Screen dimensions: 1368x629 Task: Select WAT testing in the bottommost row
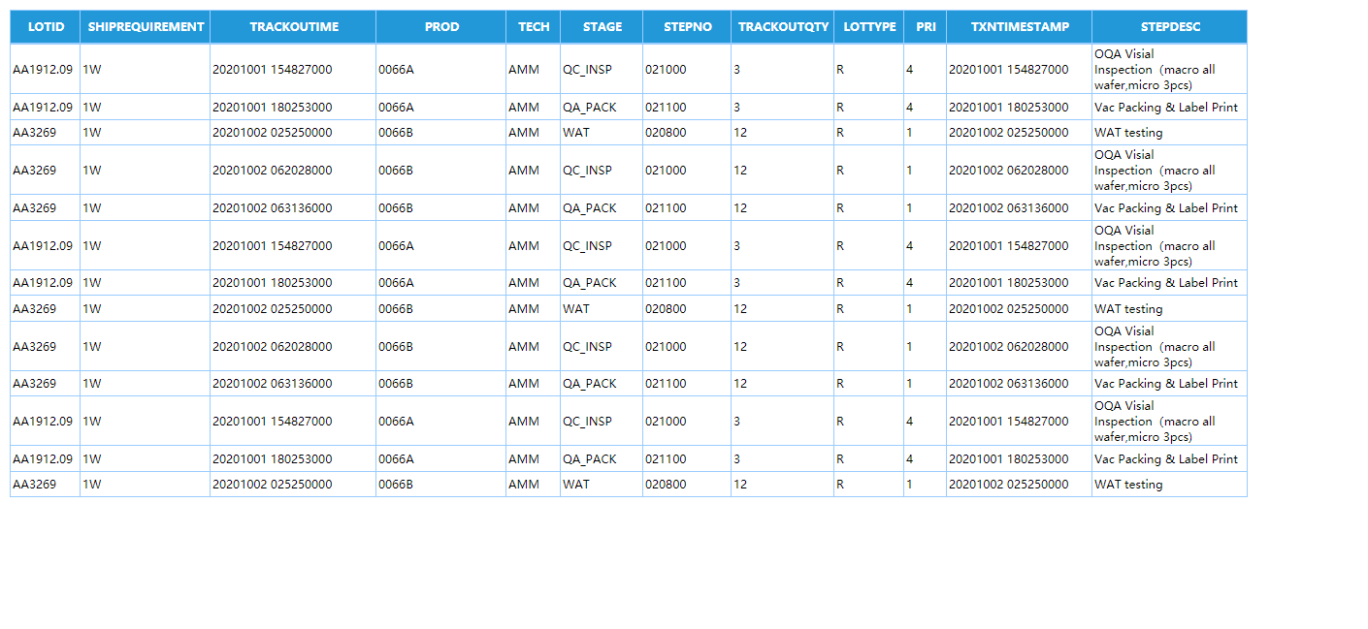click(1128, 485)
